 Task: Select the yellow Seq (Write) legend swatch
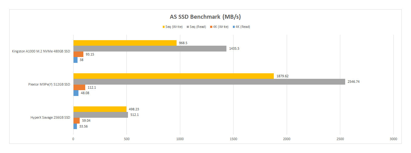164,27
